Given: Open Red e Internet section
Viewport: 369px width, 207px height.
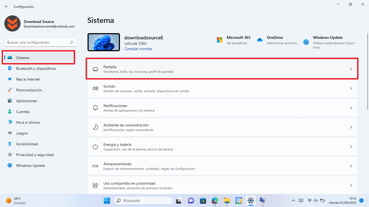Looking at the screenshot, I should pos(41,79).
